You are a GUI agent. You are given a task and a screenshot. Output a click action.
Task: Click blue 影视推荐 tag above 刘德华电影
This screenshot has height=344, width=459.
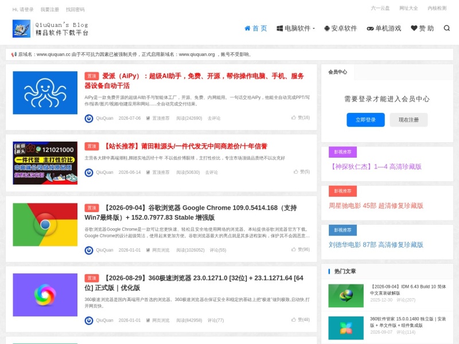[x=343, y=230]
